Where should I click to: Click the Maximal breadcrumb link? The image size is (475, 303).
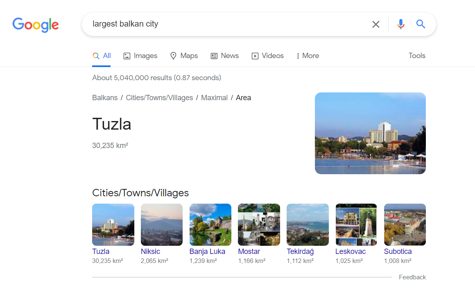[214, 98]
